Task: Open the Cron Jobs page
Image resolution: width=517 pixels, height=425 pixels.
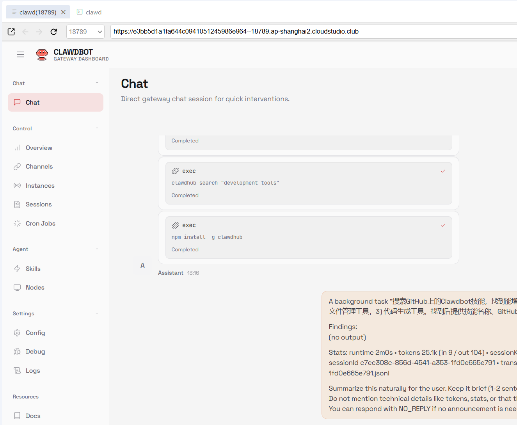Action: (55, 224)
